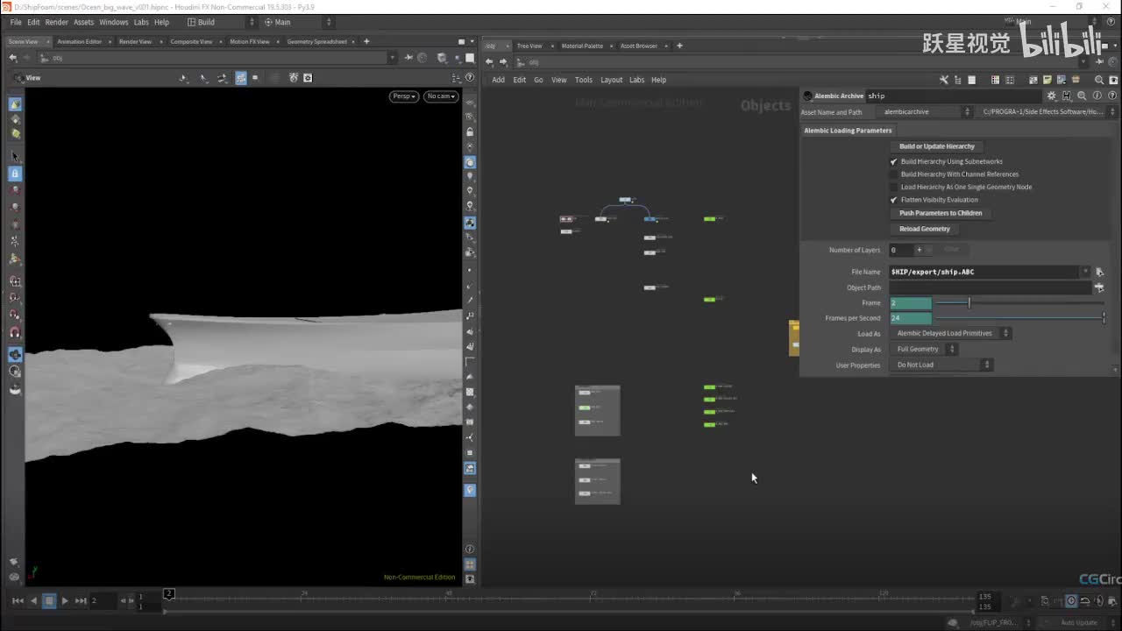This screenshot has height=631, width=1122.
Task: Click the Reload Geometry button
Action: click(x=924, y=229)
